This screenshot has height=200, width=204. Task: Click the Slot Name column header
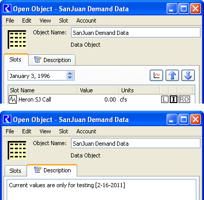pos(43,90)
